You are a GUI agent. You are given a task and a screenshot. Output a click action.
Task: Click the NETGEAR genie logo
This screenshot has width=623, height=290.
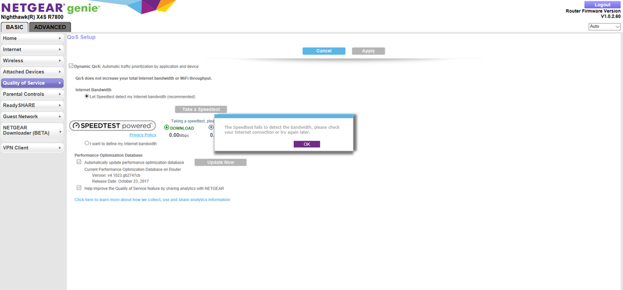click(49, 7)
